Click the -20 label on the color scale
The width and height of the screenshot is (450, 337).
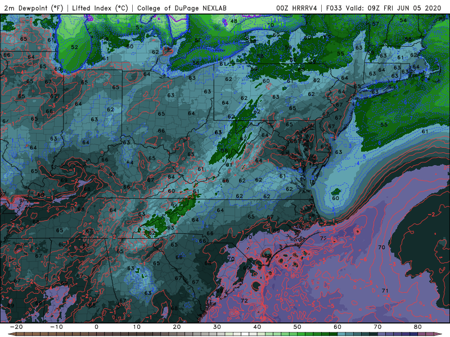point(16,327)
